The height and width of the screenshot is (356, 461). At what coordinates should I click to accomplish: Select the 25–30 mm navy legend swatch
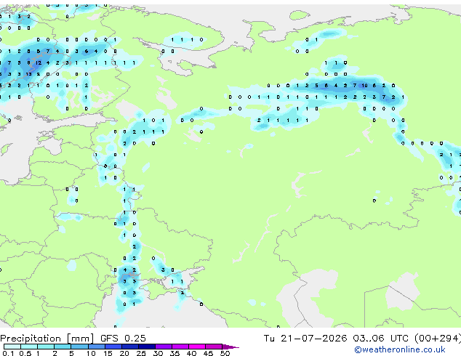click(x=146, y=347)
